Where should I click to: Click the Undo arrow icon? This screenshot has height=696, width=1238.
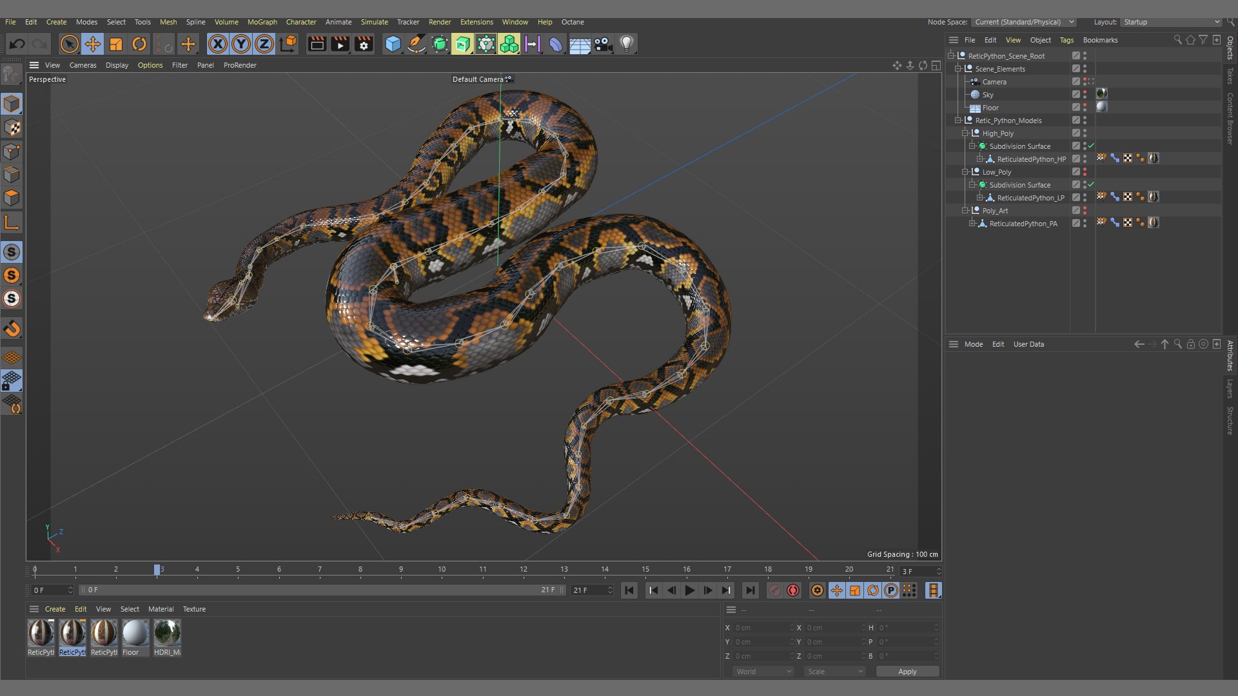point(17,44)
